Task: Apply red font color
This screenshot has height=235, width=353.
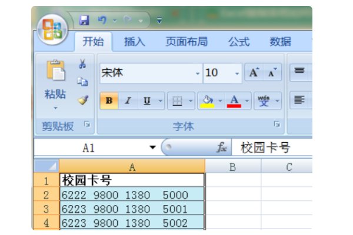Action: click(x=234, y=100)
